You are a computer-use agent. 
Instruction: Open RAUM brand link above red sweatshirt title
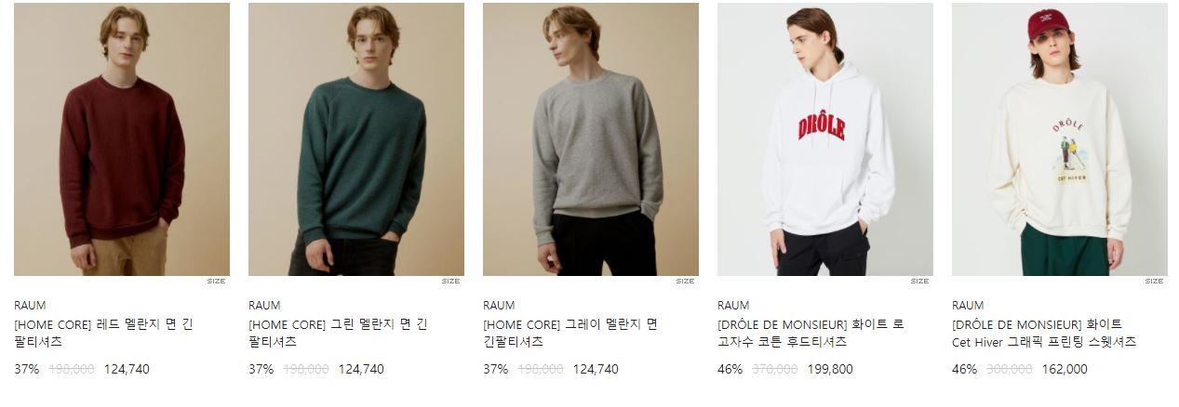(30, 305)
